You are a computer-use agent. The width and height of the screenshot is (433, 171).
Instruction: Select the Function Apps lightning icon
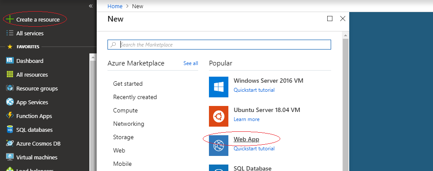click(x=9, y=116)
